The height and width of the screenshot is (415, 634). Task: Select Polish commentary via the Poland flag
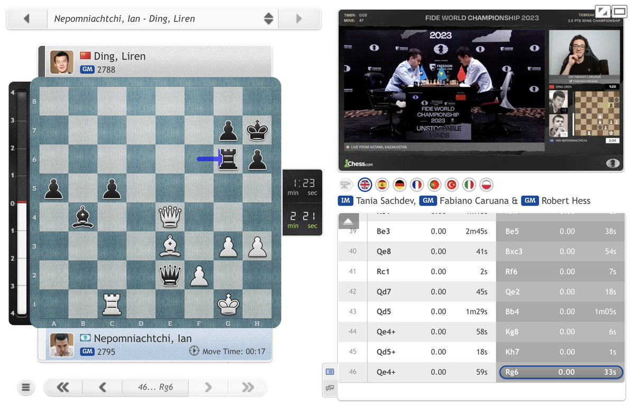487,185
